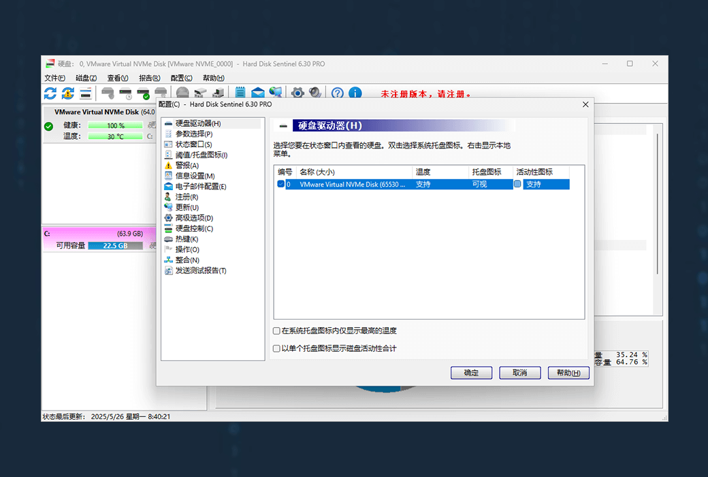Viewport: 708px width, 477px height.
Task: Click the 100 % health progress bar
Action: [116, 125]
